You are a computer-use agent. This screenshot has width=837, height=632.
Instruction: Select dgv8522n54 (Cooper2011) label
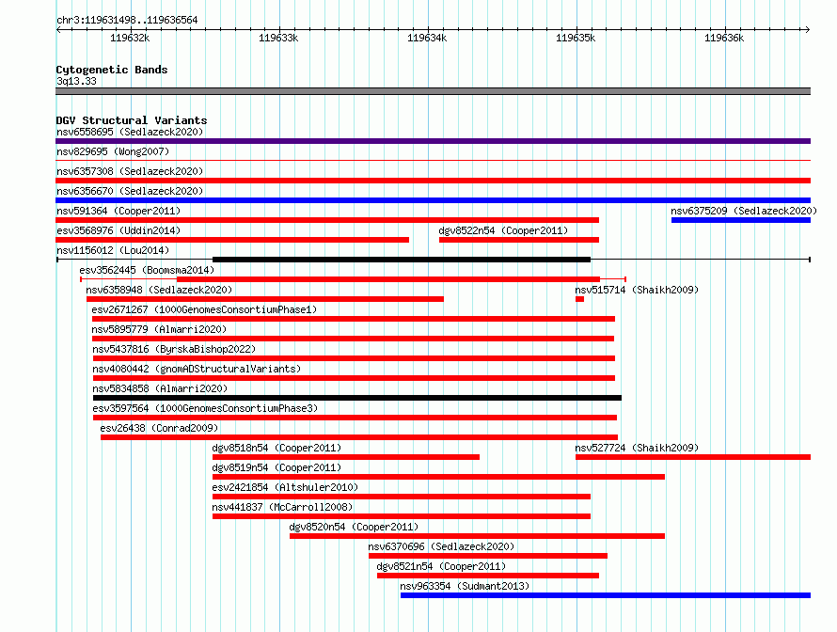click(503, 230)
